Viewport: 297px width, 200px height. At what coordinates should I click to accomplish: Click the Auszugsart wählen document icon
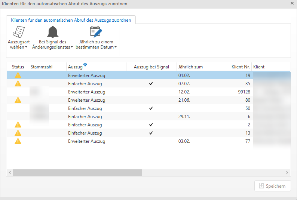[x=19, y=32]
